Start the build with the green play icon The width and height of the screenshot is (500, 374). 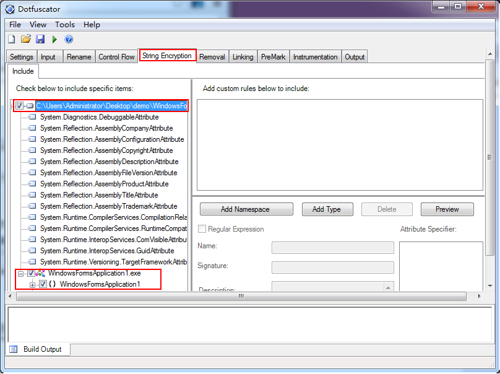point(54,39)
